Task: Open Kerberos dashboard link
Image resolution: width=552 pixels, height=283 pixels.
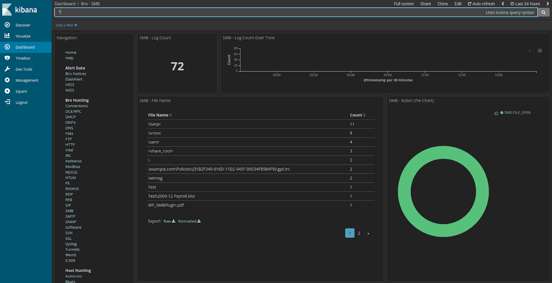Action: click(x=73, y=161)
